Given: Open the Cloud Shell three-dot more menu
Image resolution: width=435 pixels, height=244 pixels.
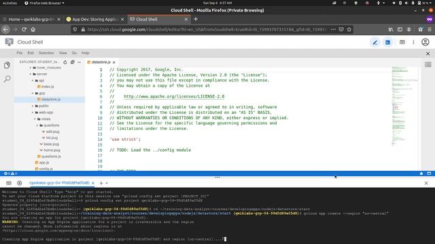Looking at the screenshot, I should pyautogui.click(x=413, y=42).
